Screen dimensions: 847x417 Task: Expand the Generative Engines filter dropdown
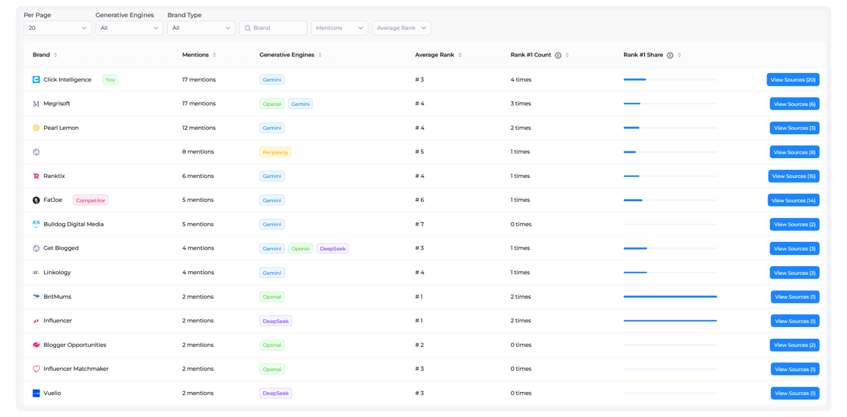(130, 28)
